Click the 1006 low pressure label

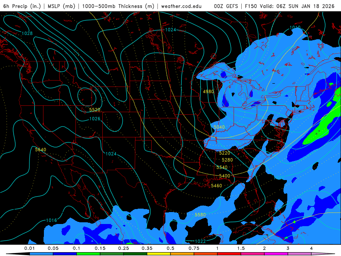pos(263,93)
